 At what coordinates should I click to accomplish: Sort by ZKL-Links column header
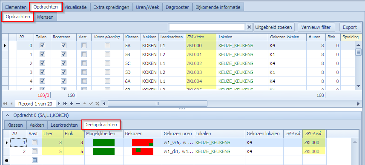point(201,37)
